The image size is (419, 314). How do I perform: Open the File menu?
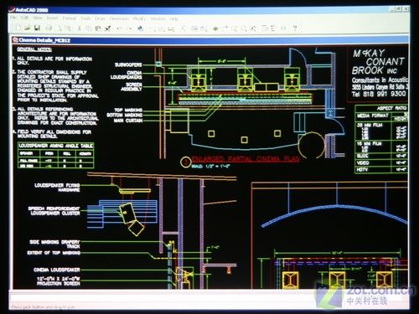pos(13,18)
